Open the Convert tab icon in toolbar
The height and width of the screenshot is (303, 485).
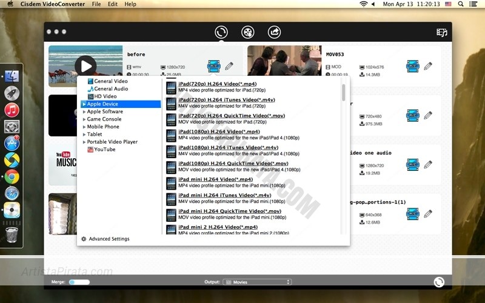point(221,32)
